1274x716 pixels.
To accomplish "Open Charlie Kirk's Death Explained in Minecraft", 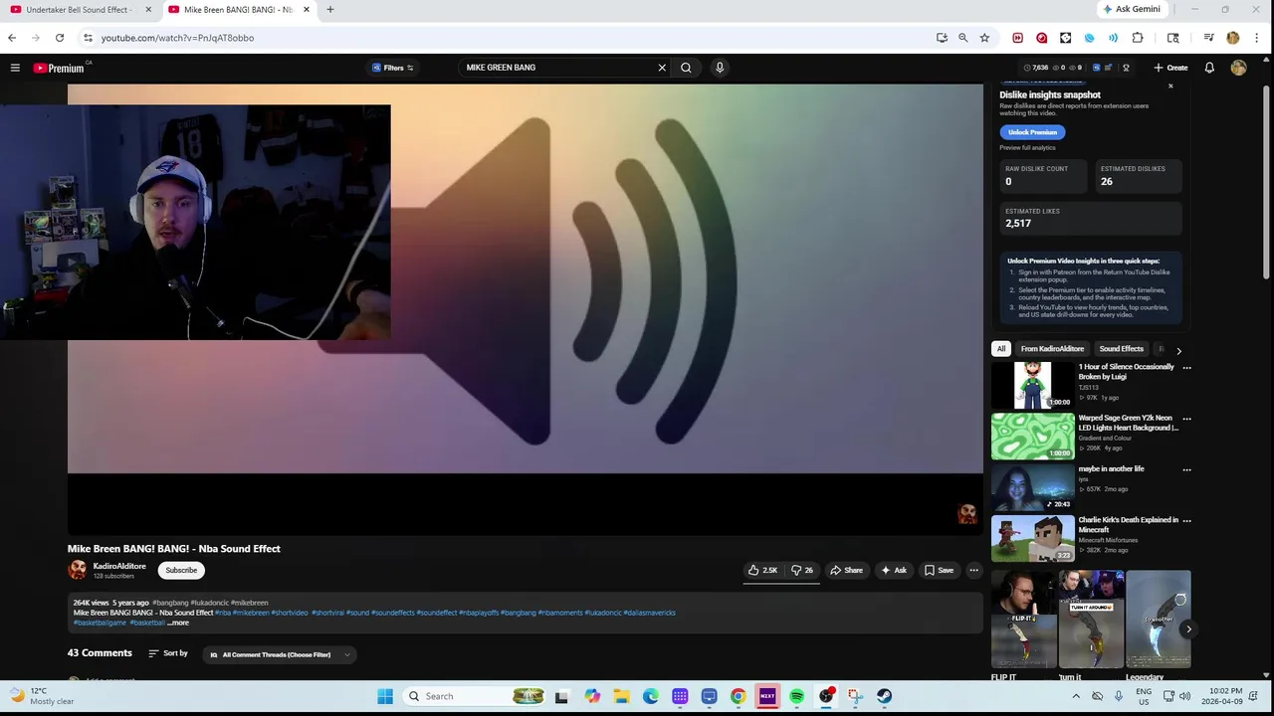I will click(1033, 538).
